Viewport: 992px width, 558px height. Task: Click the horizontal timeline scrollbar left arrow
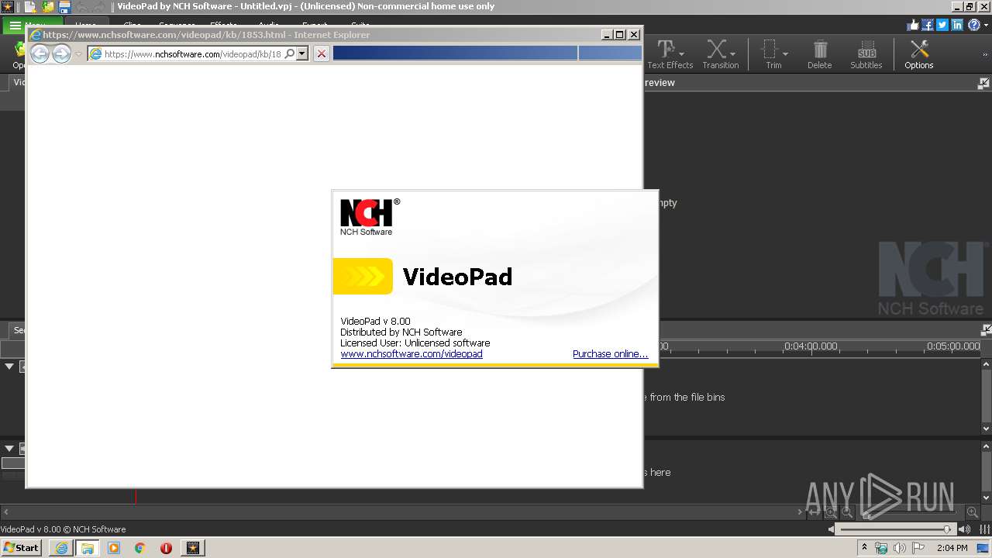coord(6,512)
